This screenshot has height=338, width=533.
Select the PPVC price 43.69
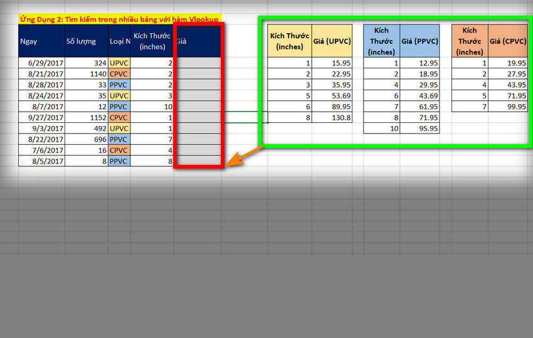coord(420,95)
